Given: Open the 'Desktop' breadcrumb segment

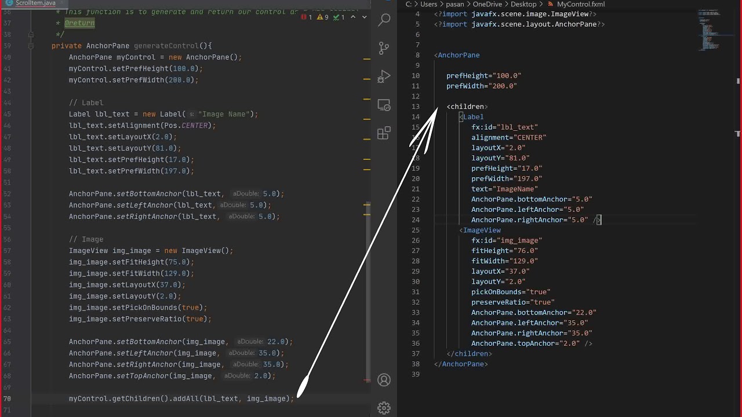Looking at the screenshot, I should (524, 4).
